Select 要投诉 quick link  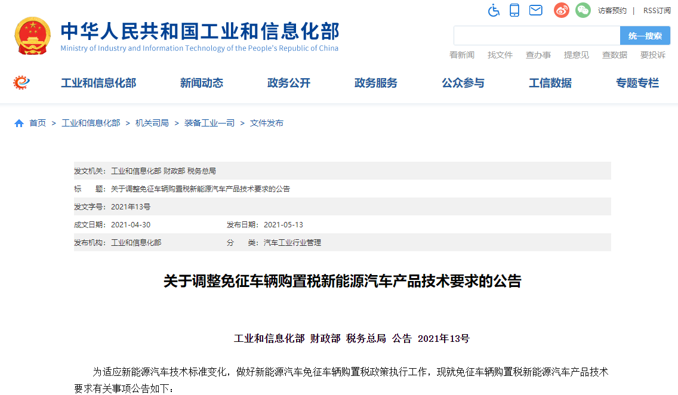click(653, 55)
